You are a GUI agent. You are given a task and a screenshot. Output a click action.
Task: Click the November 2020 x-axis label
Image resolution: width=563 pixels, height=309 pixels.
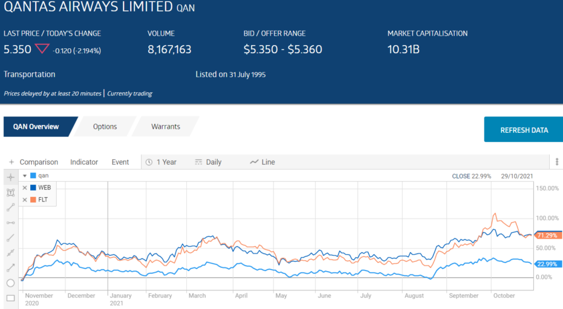point(39,299)
